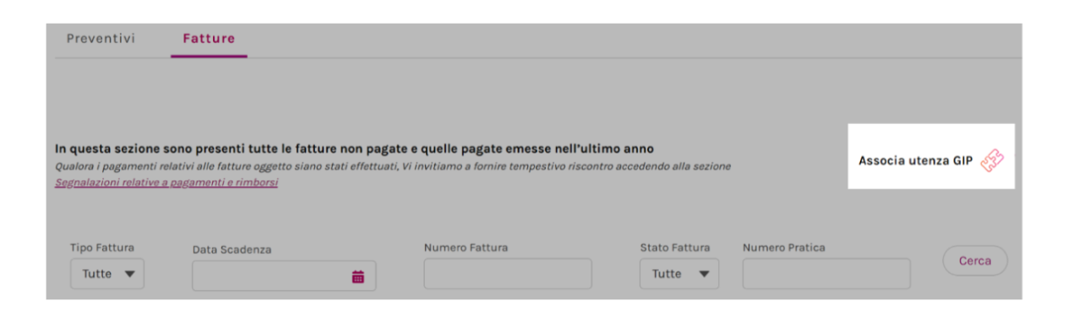Image resolution: width=1073 pixels, height=323 pixels.
Task: Focus the Numero Pratica input field
Action: click(x=826, y=274)
